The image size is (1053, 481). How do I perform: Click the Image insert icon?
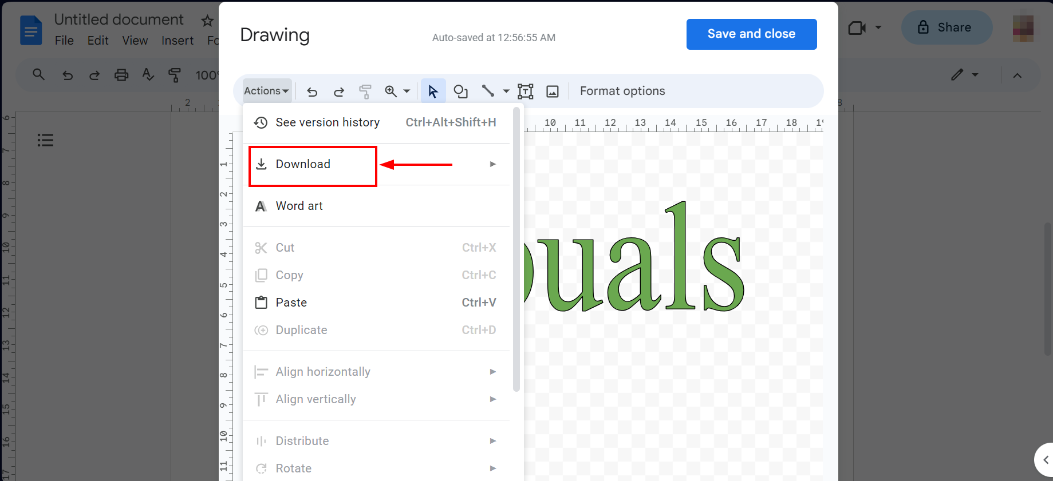pos(553,92)
